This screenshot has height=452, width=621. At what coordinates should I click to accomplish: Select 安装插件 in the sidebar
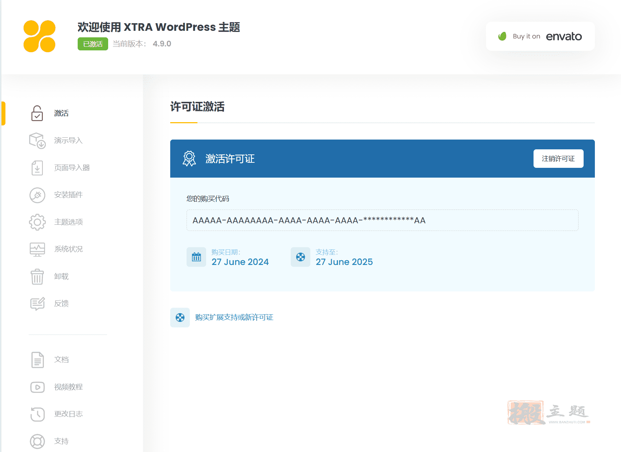point(68,195)
